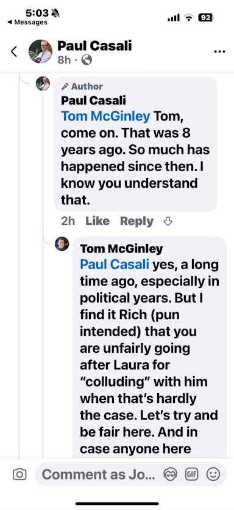Open Tom McGinley's small avatar
This screenshot has height=510, width=234.
(x=62, y=243)
